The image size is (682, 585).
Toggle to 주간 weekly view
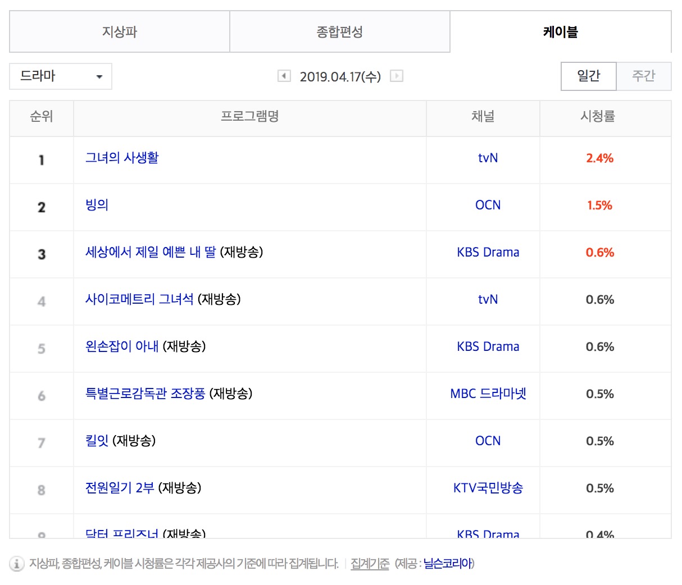pyautogui.click(x=644, y=76)
